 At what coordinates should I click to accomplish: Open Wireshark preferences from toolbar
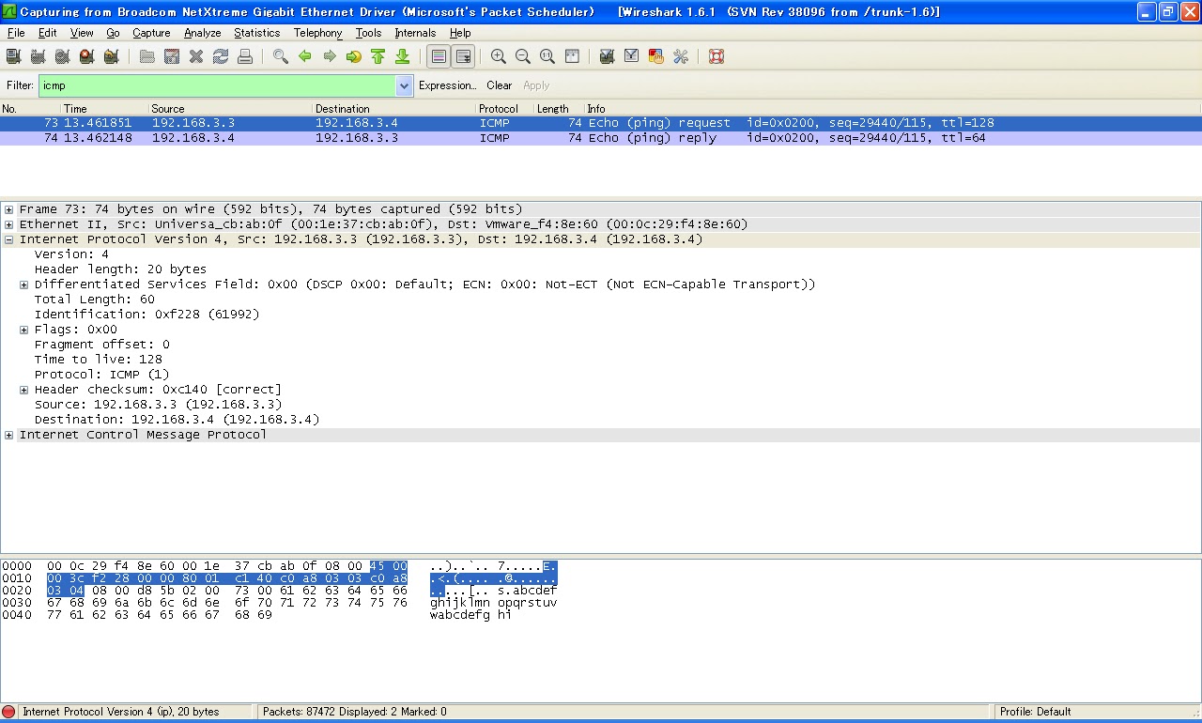(681, 56)
